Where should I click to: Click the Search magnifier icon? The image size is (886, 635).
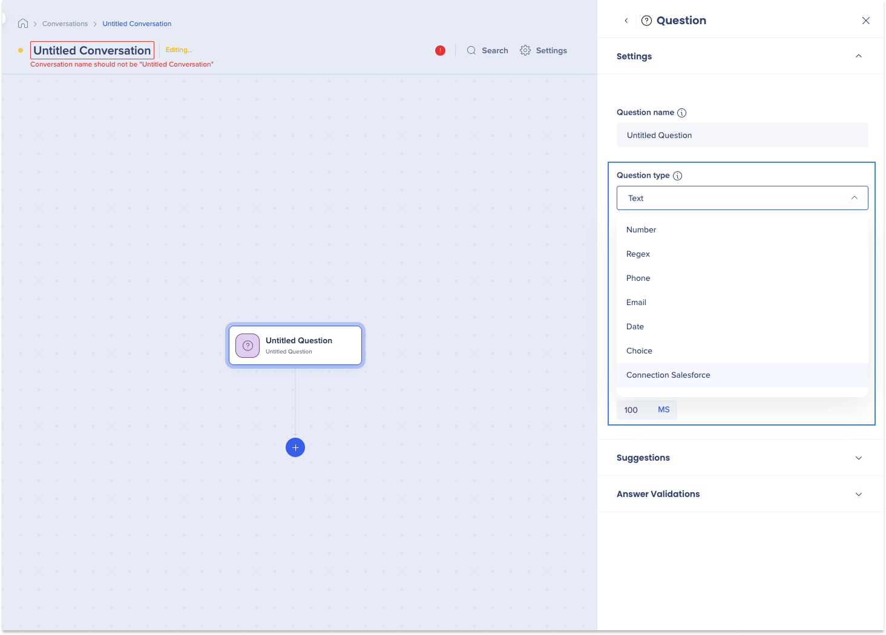point(471,51)
